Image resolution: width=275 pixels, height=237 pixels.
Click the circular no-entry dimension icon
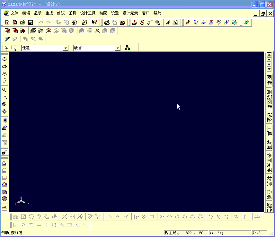click(4, 198)
